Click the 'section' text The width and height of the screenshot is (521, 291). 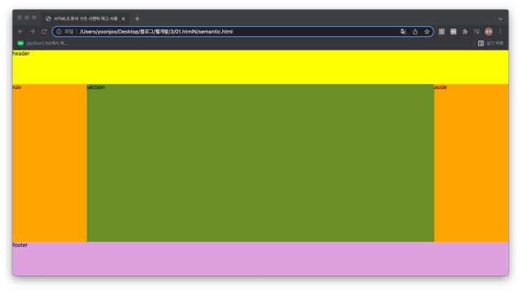95,88
